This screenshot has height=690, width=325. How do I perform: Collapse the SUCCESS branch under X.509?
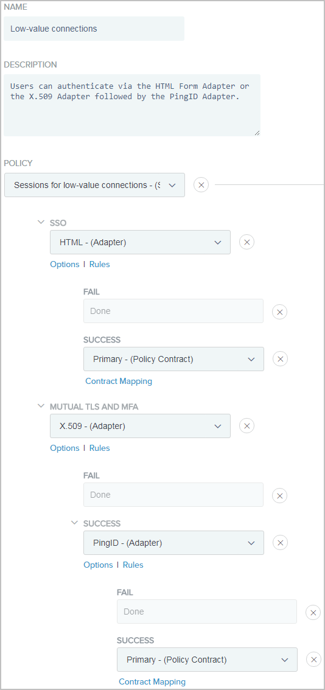(x=75, y=523)
